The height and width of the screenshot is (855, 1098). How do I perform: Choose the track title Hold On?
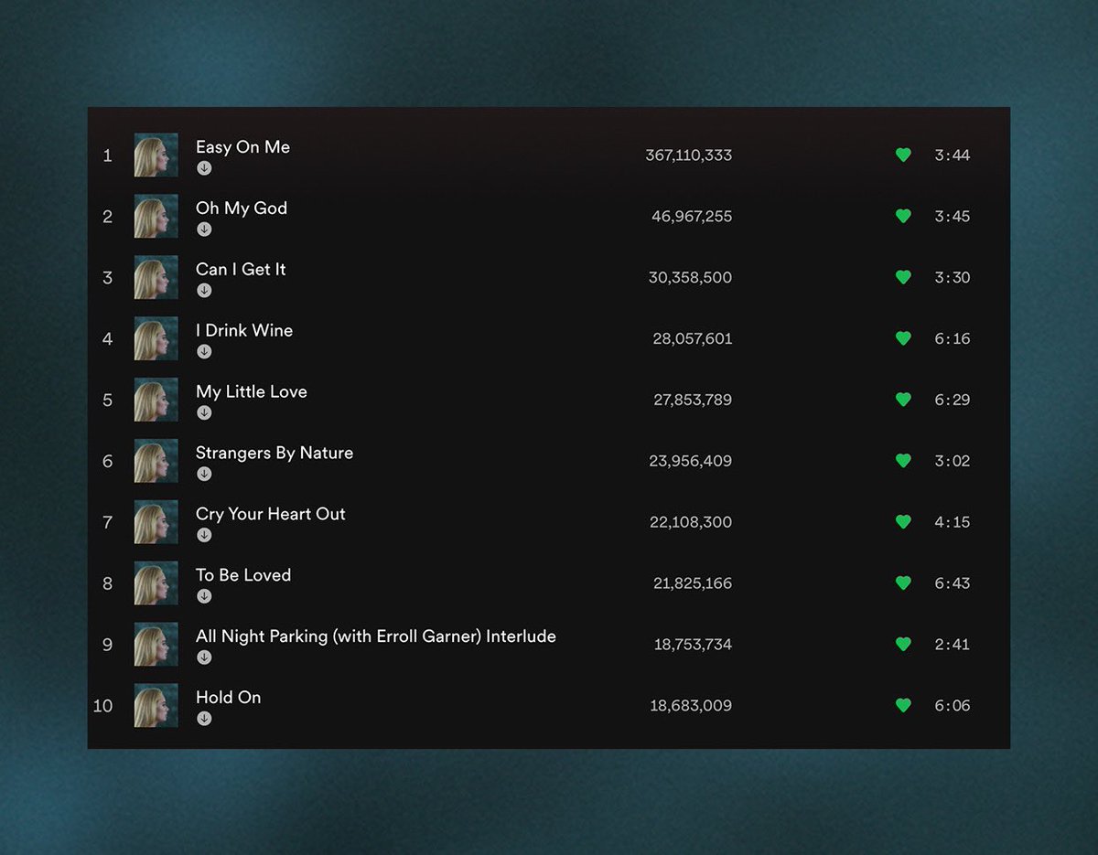[x=229, y=698]
